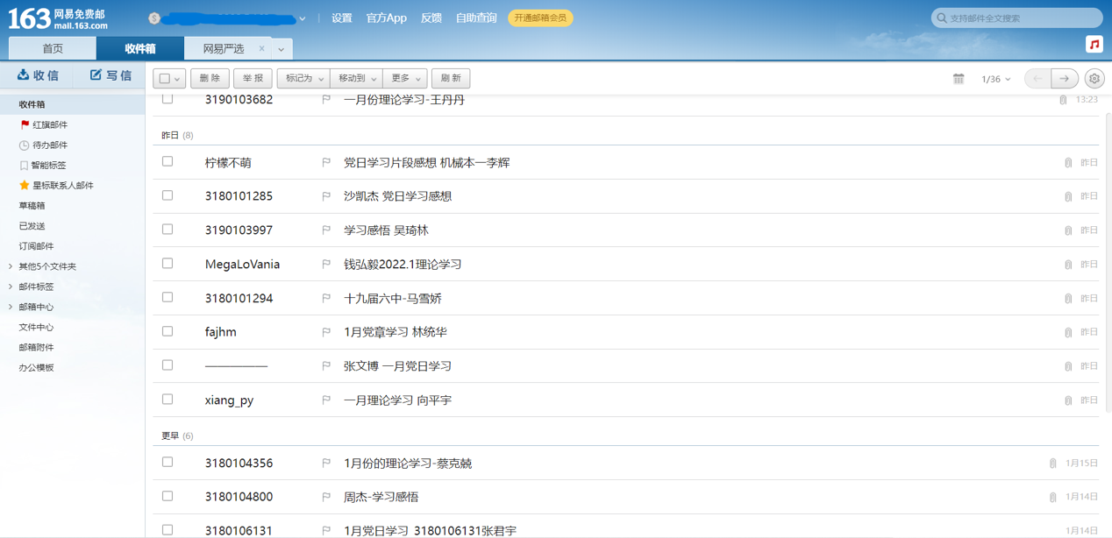
Task: Switch to the 首页 tab
Action: coord(53,48)
